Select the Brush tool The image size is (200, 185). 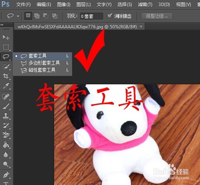pos(6,106)
